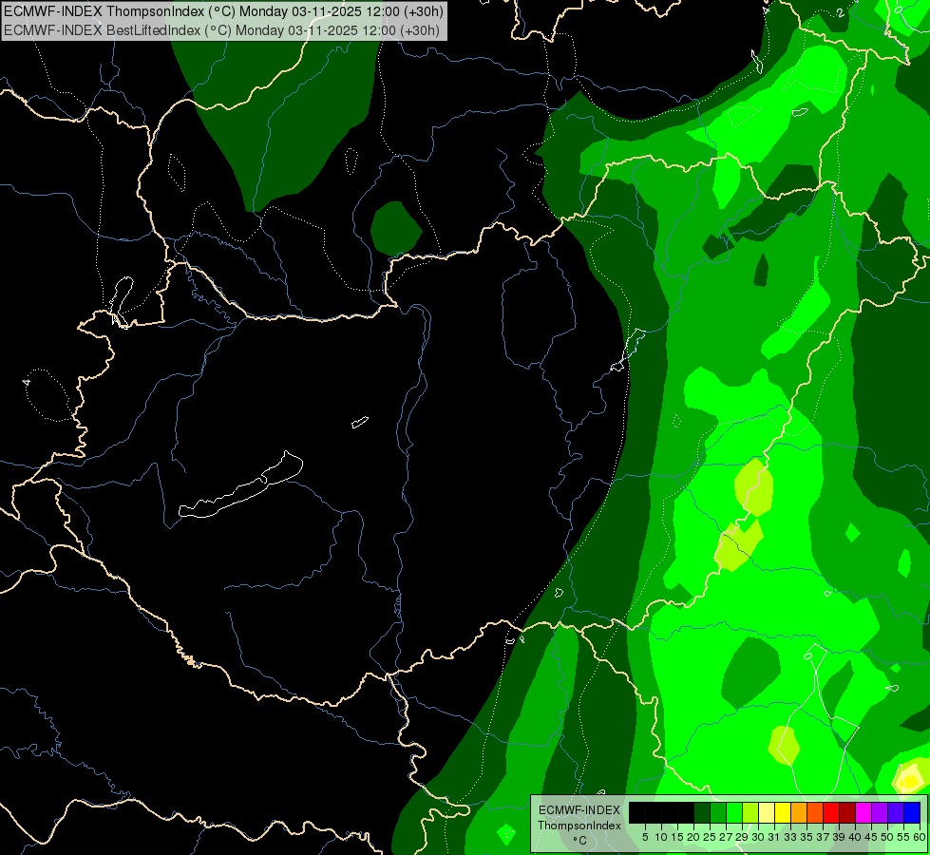Click the legend scale value '20'
The image size is (930, 855).
[693, 837]
